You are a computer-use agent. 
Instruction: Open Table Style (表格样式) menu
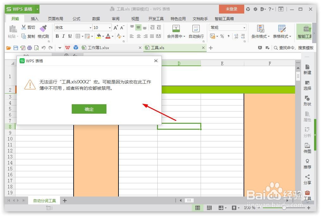point(282,32)
